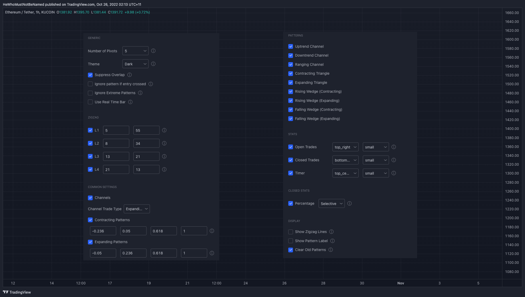525x297 pixels.
Task: Click the Nov date label on time axis
Action: pyautogui.click(x=400, y=283)
